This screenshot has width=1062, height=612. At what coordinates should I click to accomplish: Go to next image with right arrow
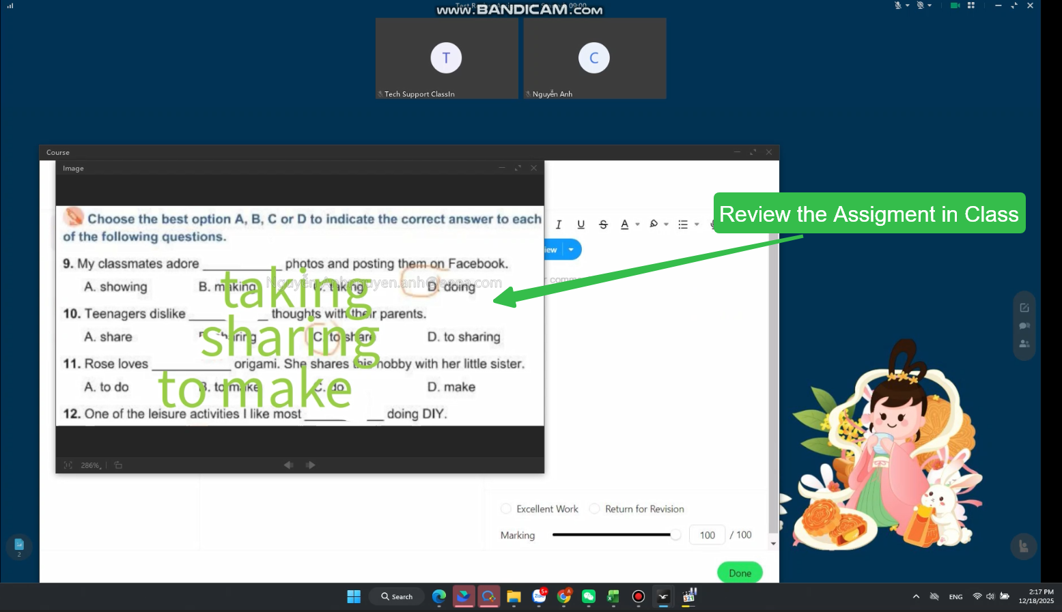(311, 465)
